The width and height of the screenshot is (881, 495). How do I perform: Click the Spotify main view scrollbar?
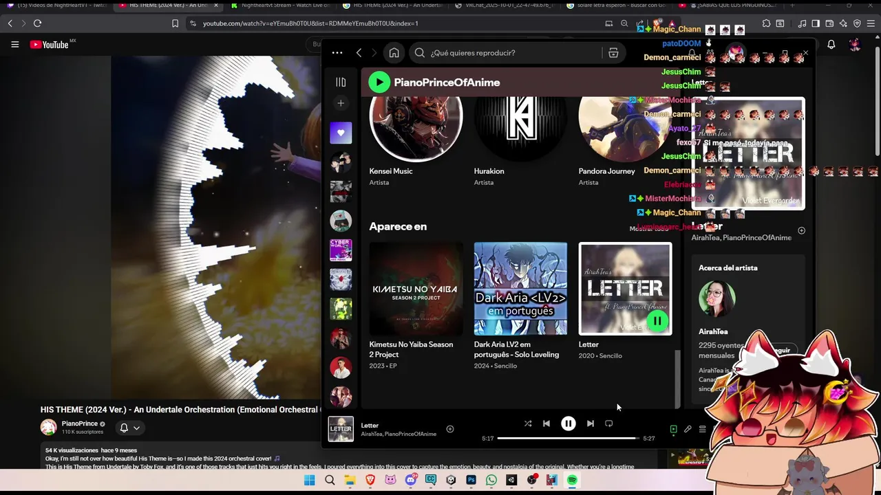[x=677, y=378]
